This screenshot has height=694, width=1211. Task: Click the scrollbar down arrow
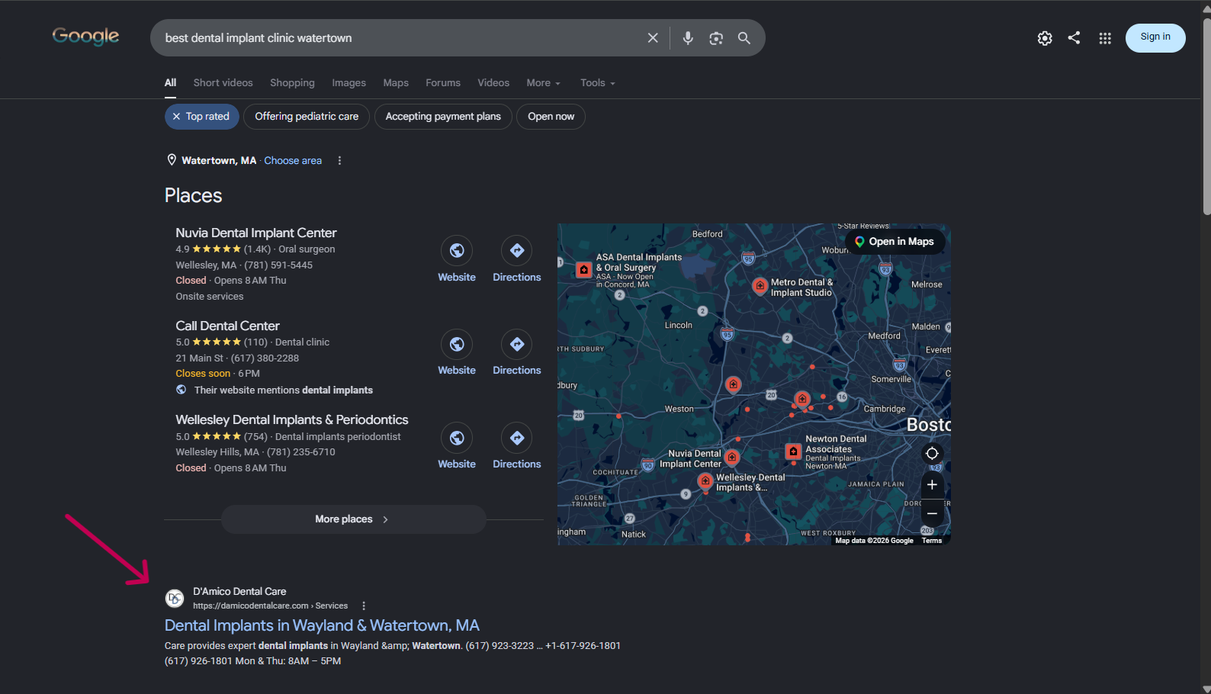[1206, 689]
